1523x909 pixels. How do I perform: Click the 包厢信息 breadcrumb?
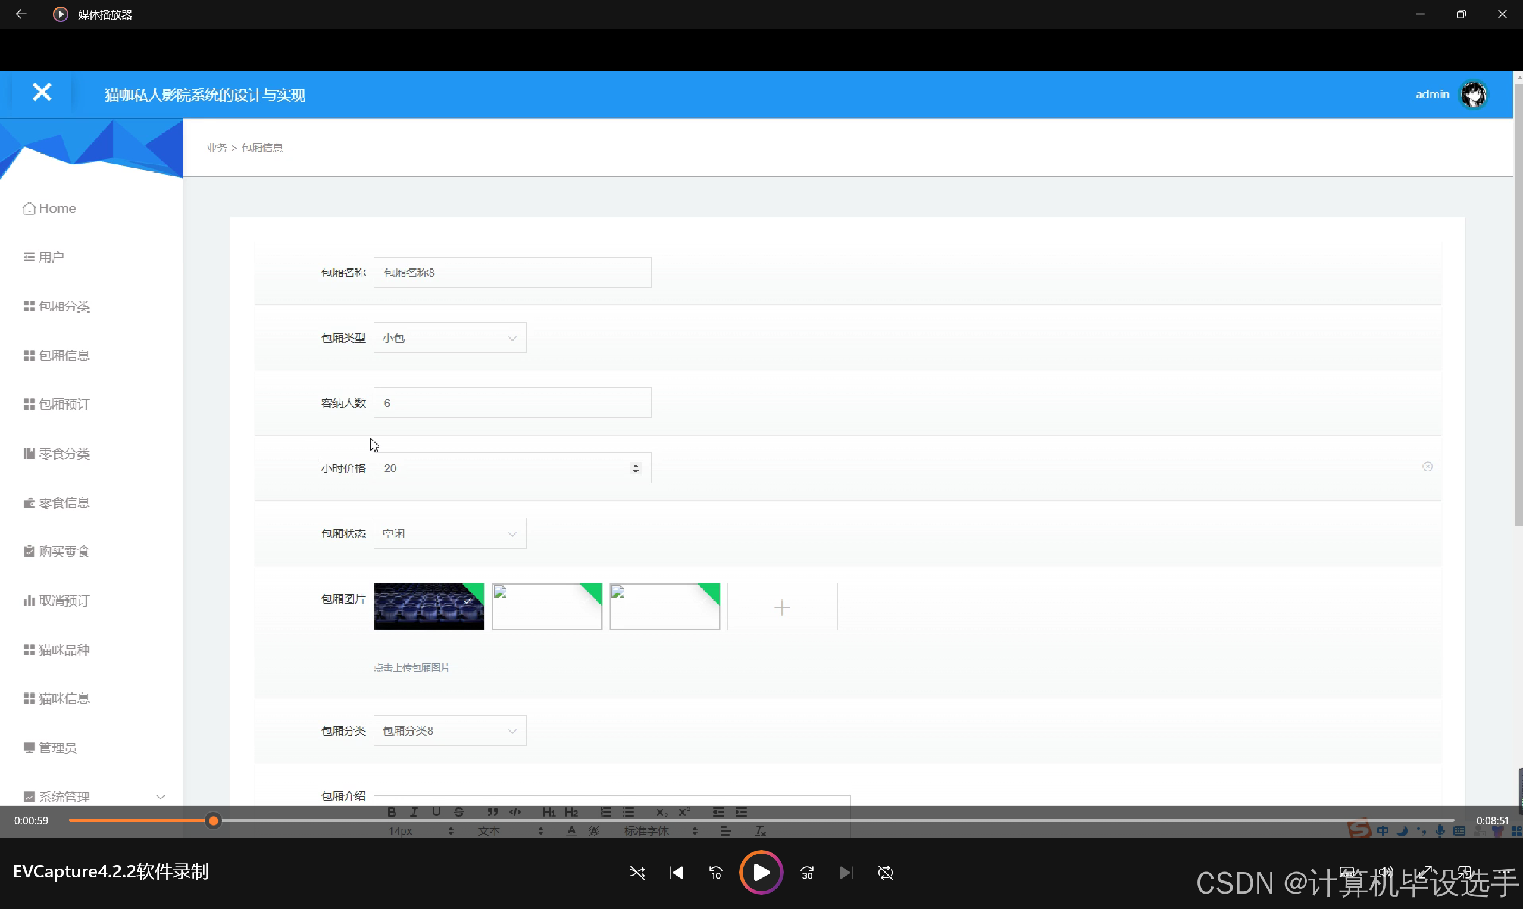pos(262,148)
